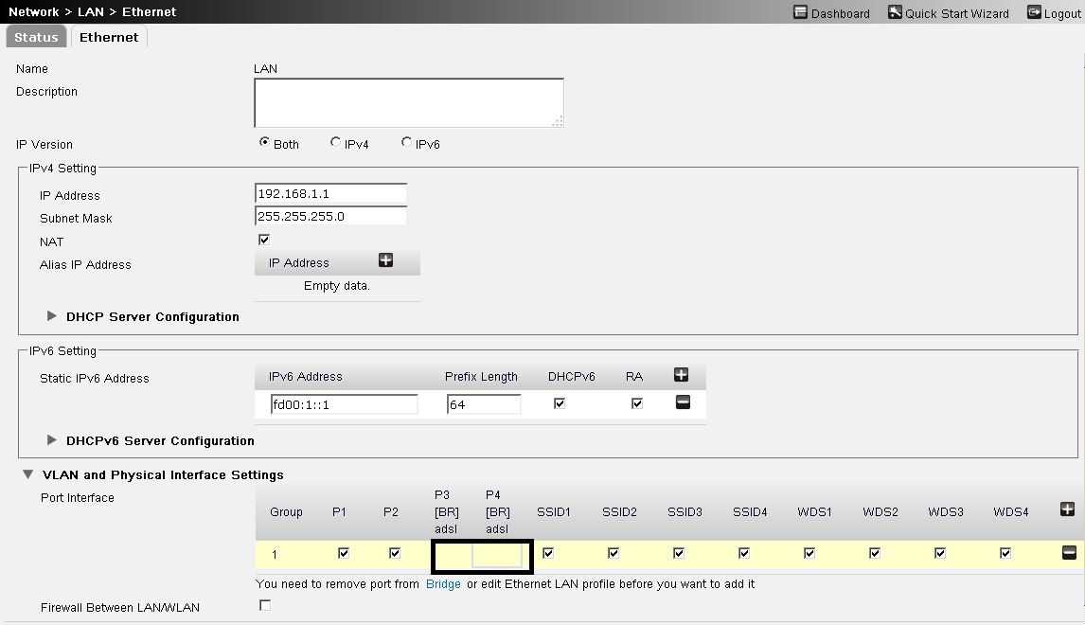Open the Bridge link
The width and height of the screenshot is (1085, 625).
(x=443, y=584)
